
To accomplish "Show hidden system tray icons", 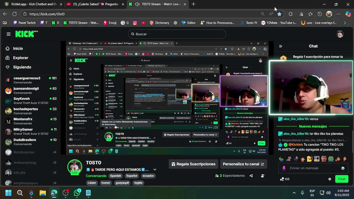I will [294, 193].
